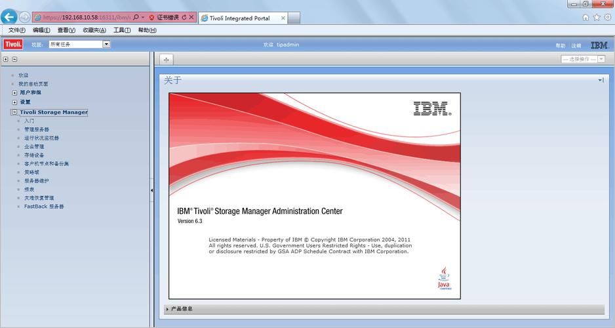Click the 欢迎 tipadmin banner text

[281, 45]
